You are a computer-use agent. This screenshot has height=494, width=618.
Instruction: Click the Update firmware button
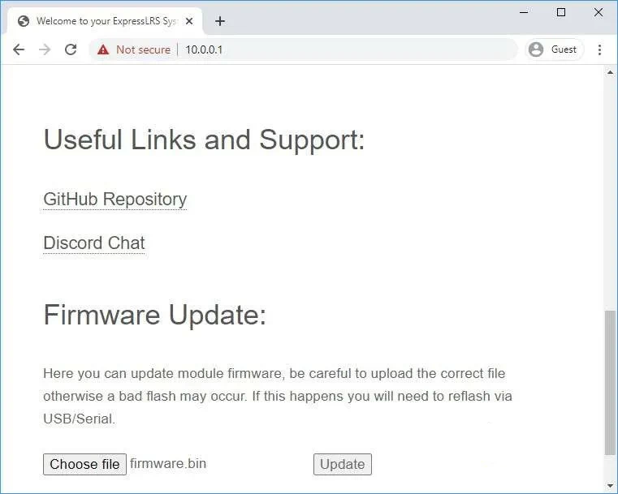pos(343,464)
